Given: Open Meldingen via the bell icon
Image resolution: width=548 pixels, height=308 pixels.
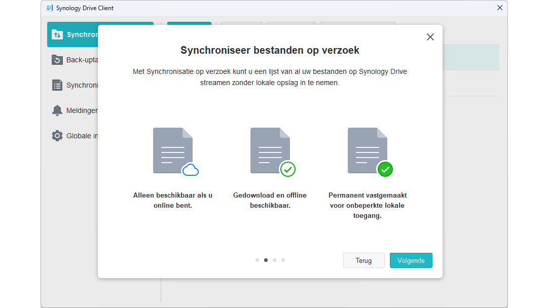Looking at the screenshot, I should coord(57,110).
